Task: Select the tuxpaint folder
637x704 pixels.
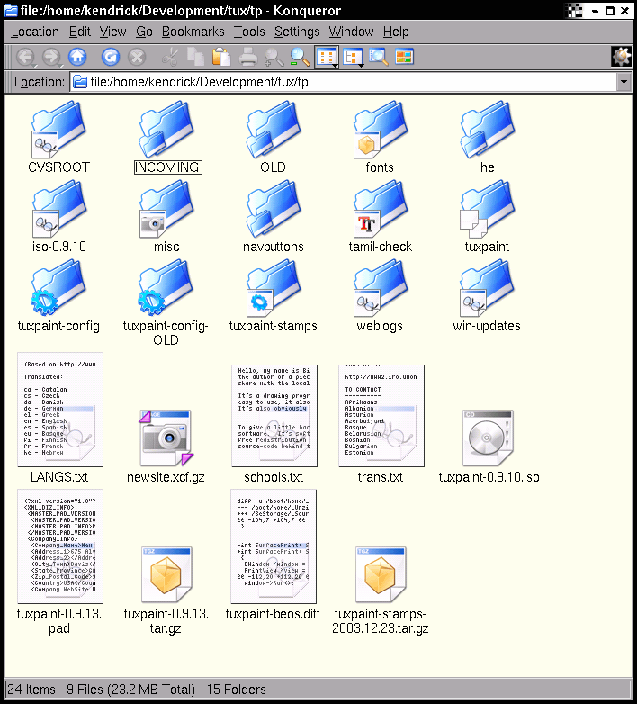Action: click(x=487, y=216)
